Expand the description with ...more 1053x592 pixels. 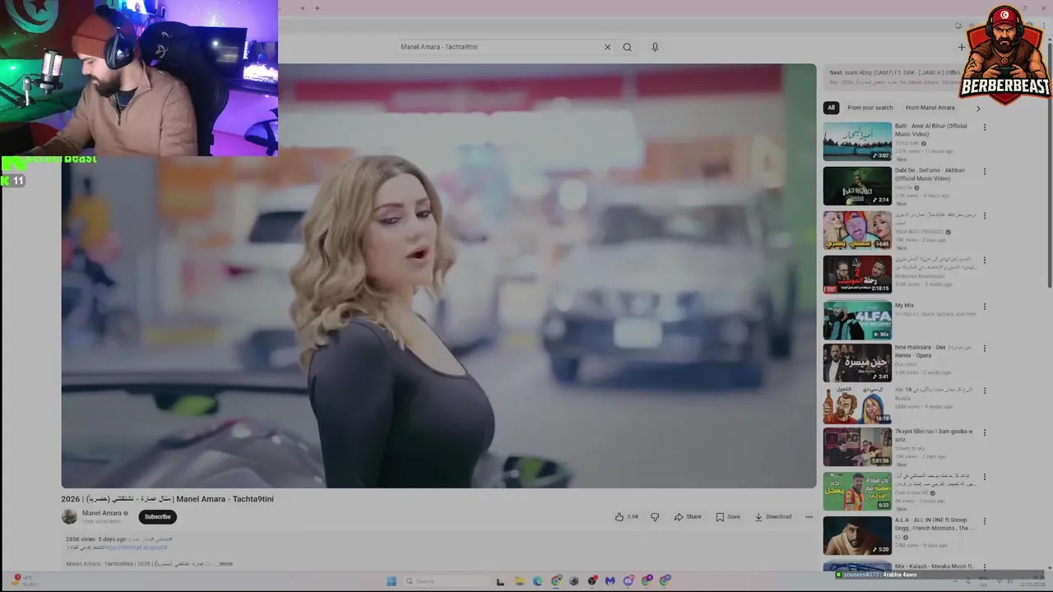[x=223, y=564]
